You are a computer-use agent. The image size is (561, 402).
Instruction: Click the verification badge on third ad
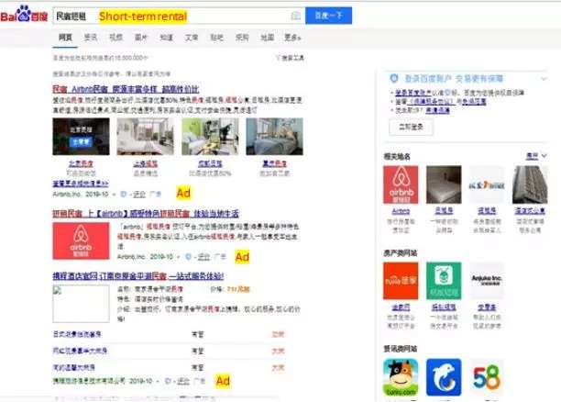(x=168, y=381)
